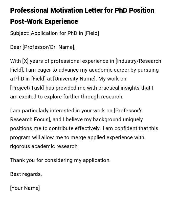Click the "Dear [Professor/Dr. Name]," salutation

coord(43,47)
